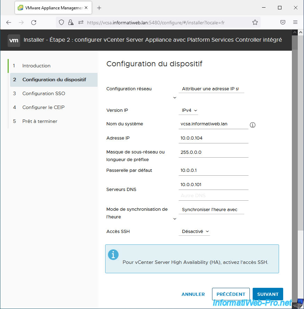Click the 'Serveurs DNS' label
Viewport: 304px width, 309px height.
pyautogui.click(x=121, y=190)
